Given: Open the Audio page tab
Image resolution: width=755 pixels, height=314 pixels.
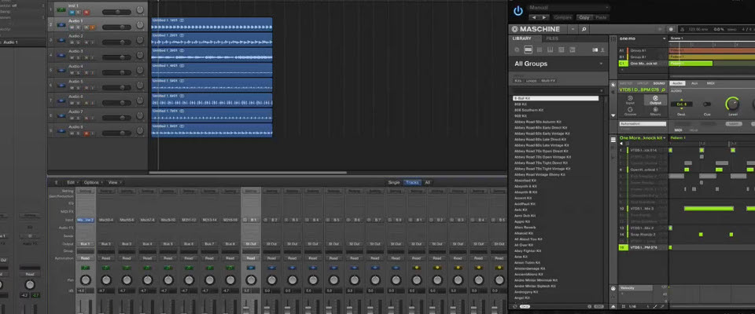Looking at the screenshot, I should 677,83.
